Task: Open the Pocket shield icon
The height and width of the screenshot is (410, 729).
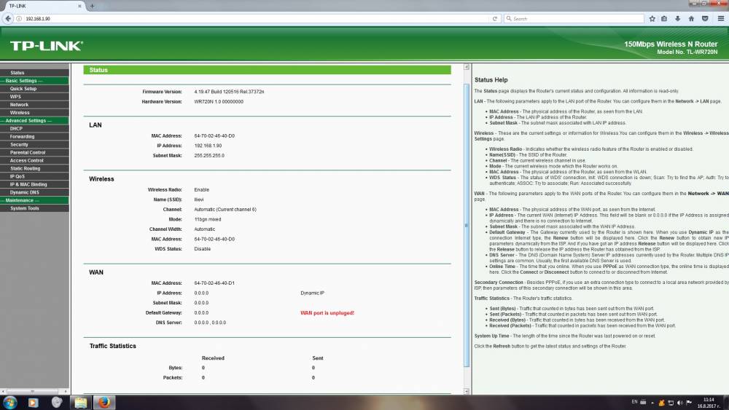Action: [705, 19]
